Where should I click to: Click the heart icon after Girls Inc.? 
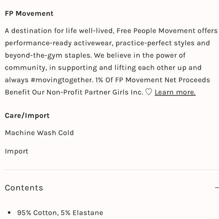click(x=149, y=92)
